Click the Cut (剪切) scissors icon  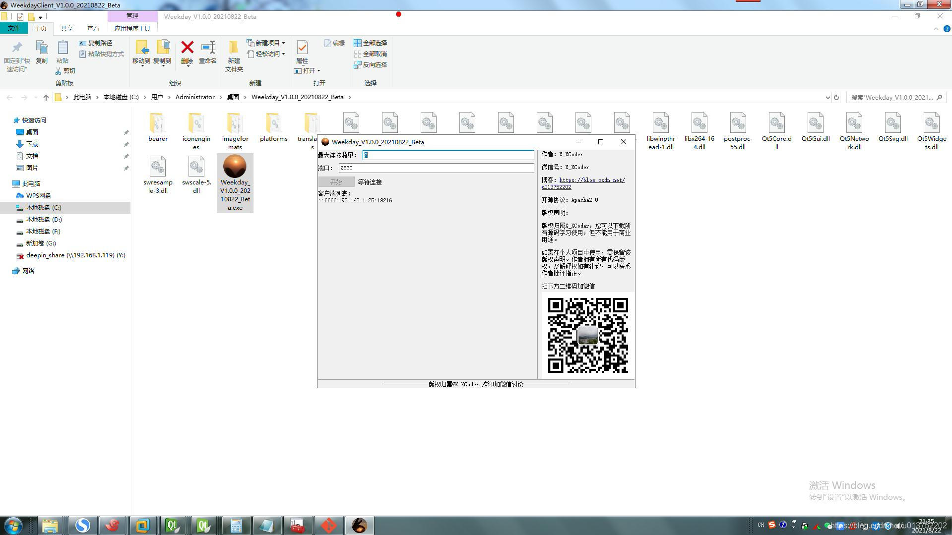tap(59, 71)
